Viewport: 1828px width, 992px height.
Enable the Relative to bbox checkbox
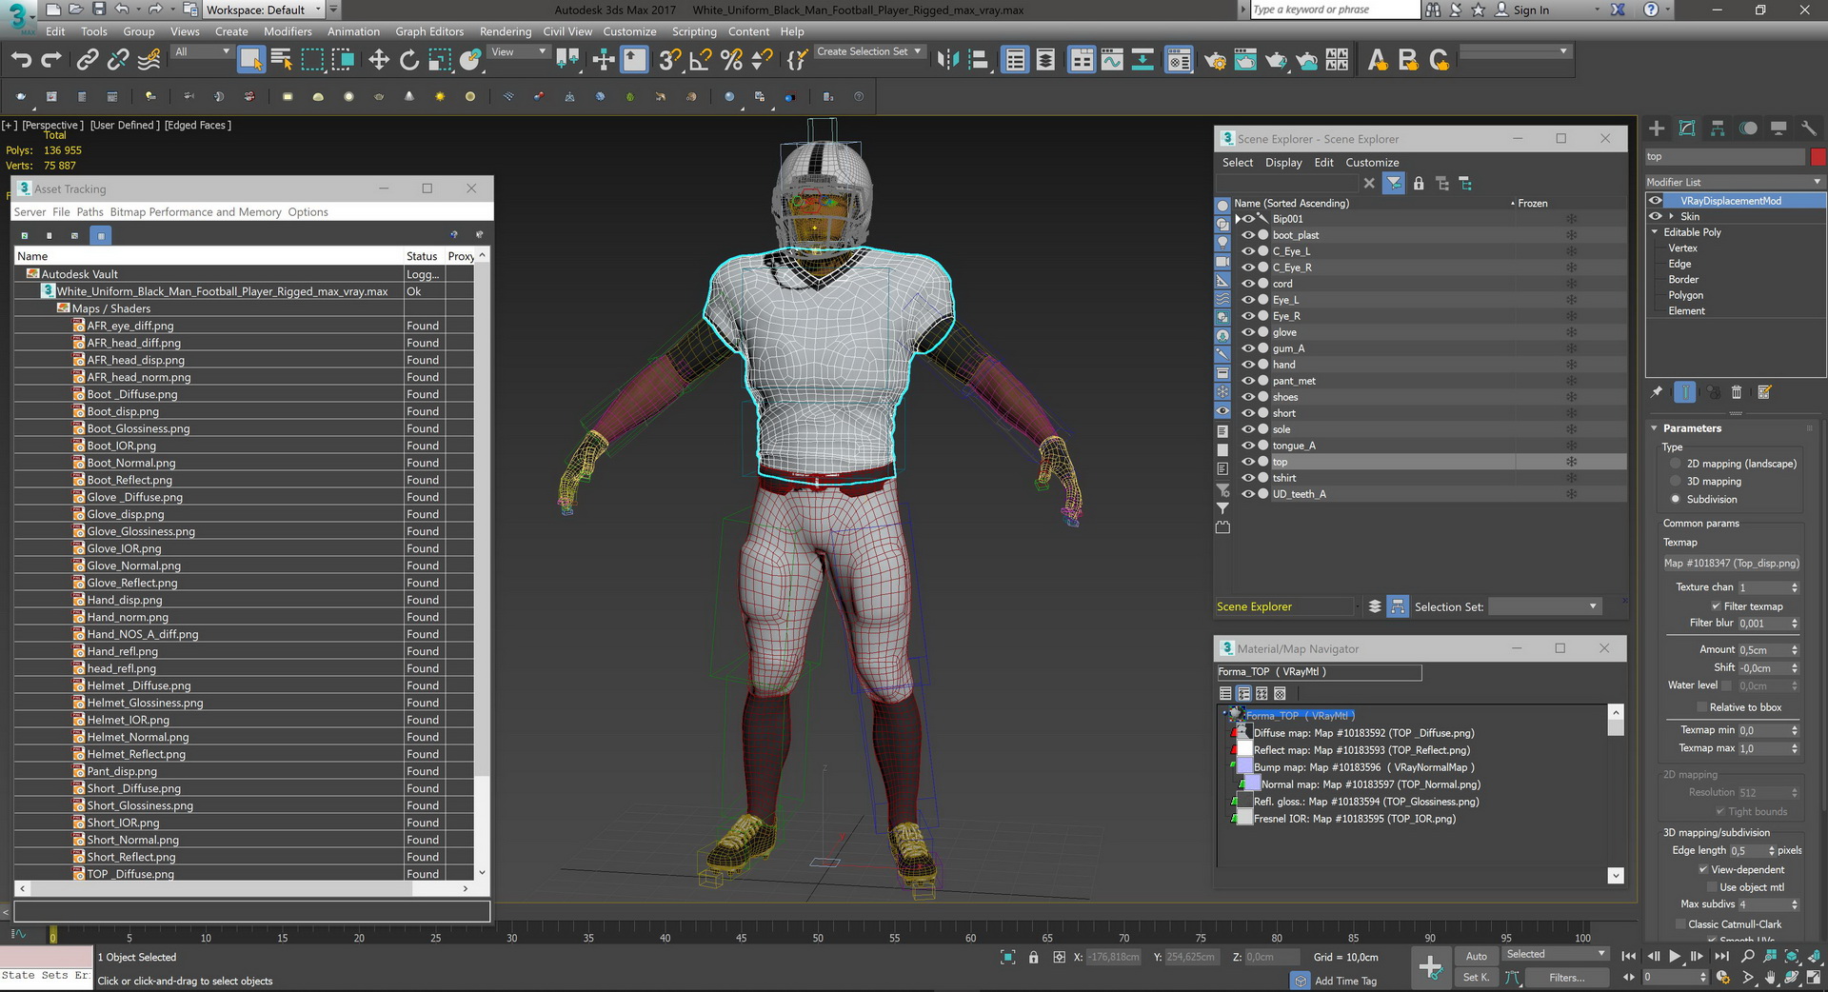pos(1701,707)
